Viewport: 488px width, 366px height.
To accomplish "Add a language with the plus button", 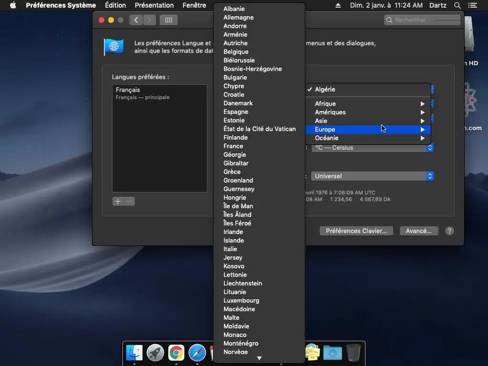I will (x=118, y=202).
